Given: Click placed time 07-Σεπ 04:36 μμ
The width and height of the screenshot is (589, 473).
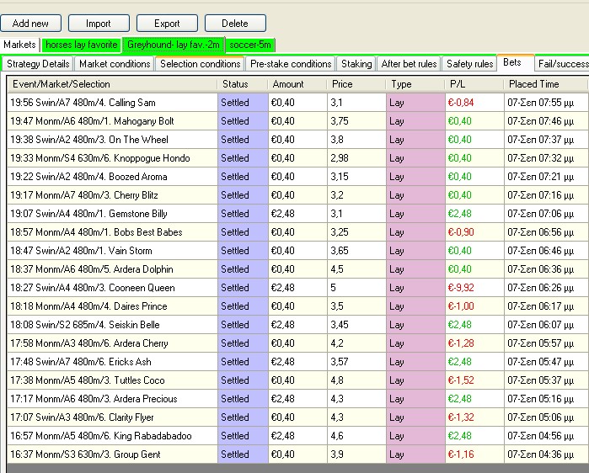Looking at the screenshot, I should [540, 454].
